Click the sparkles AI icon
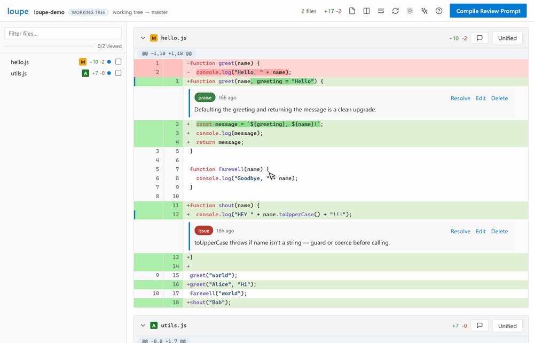The width and height of the screenshot is (534, 343). (x=425, y=11)
